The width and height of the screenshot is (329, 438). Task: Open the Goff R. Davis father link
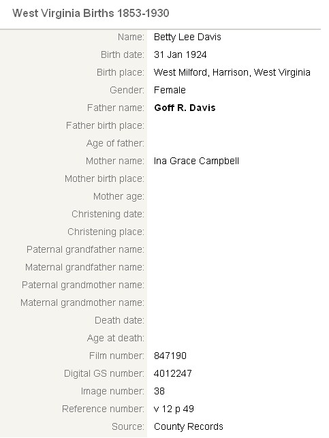185,108
